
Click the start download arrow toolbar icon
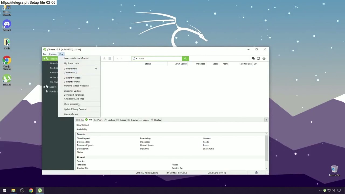pos(104,58)
